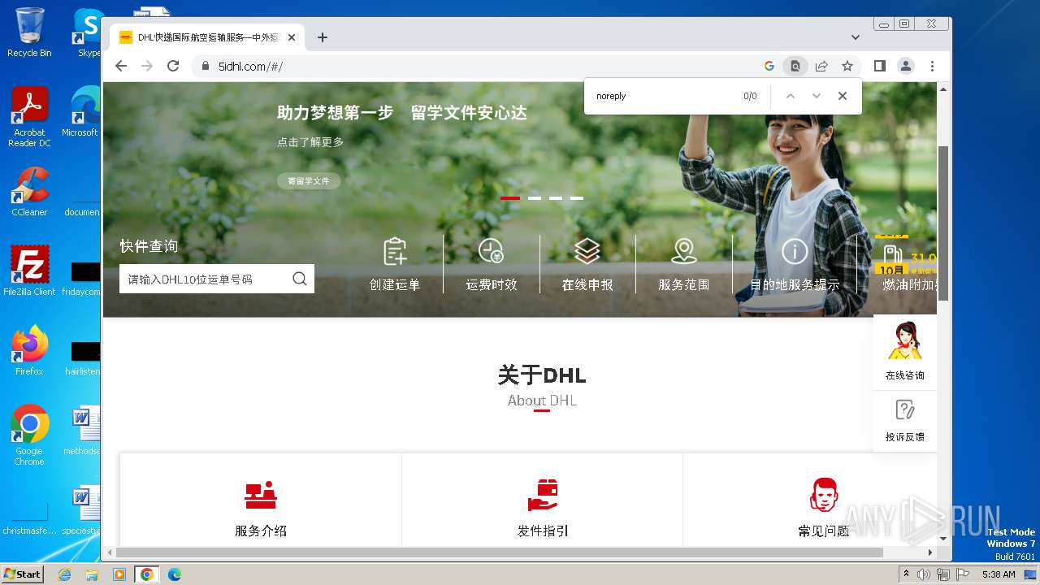Open the Chrome profile avatar
1040x585 pixels.
click(x=906, y=66)
